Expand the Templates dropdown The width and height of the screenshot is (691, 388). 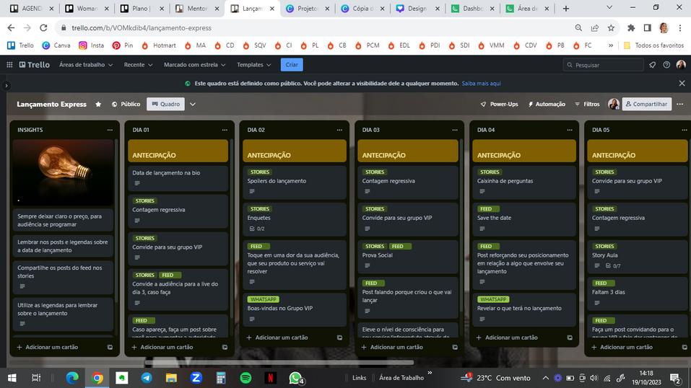point(253,65)
